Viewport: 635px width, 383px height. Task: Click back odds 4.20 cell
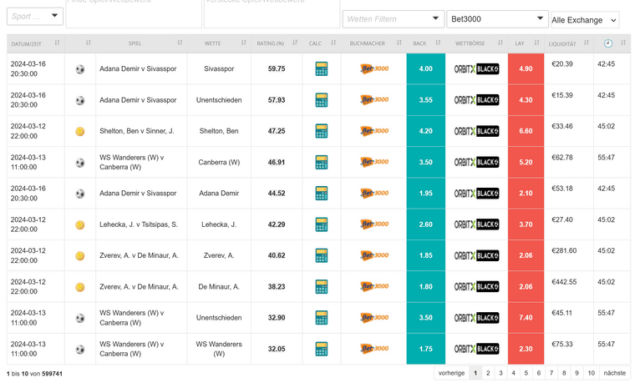click(x=425, y=131)
